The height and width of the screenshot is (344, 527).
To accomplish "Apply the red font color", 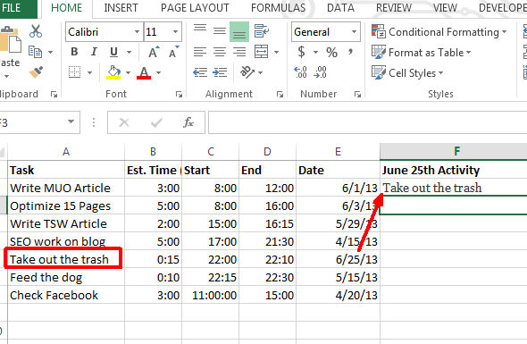I will coord(144,72).
